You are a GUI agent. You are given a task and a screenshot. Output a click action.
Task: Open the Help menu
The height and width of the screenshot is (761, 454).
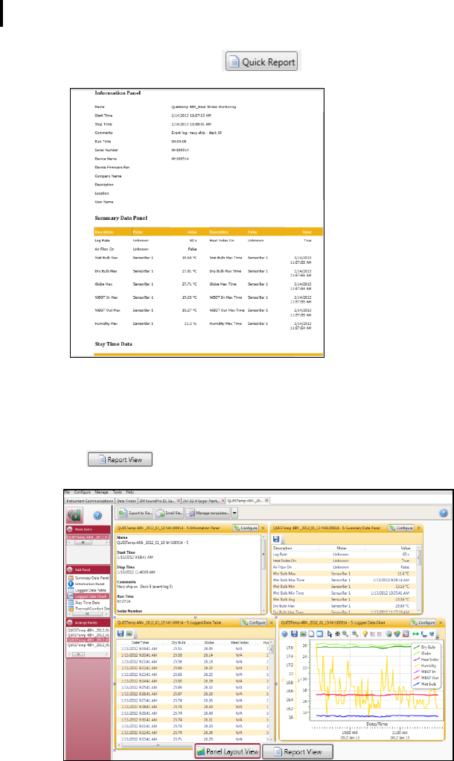(130, 492)
